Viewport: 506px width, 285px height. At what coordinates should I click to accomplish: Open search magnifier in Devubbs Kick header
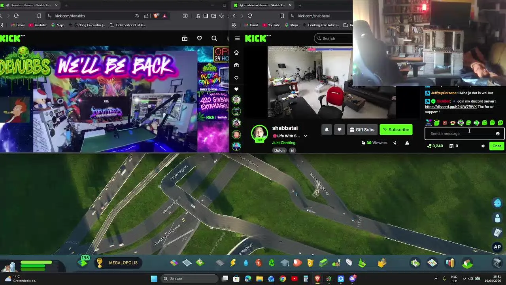214,38
